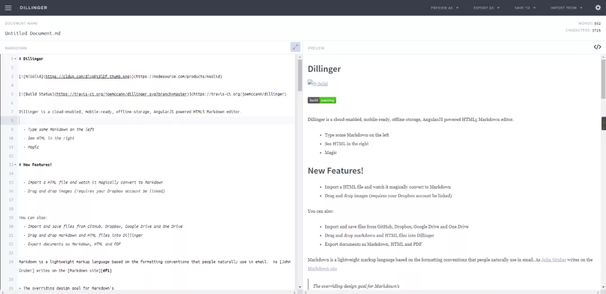Click the MARKDOWN panel label

click(16, 48)
